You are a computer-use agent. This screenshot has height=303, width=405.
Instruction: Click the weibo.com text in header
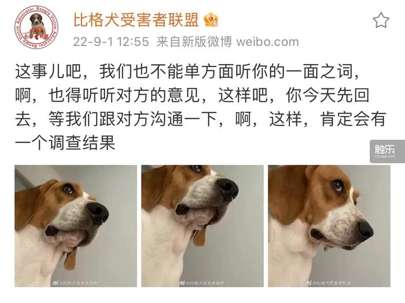pyautogui.click(x=267, y=42)
